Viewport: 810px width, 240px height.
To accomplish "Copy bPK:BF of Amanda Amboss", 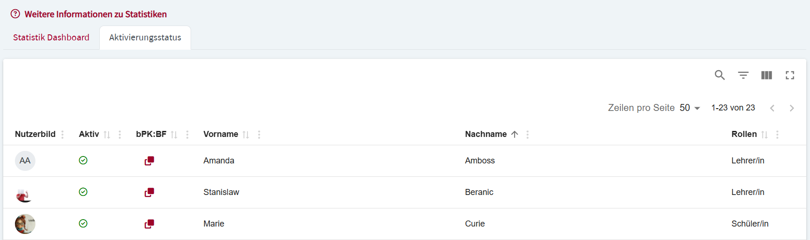I will pyautogui.click(x=149, y=161).
